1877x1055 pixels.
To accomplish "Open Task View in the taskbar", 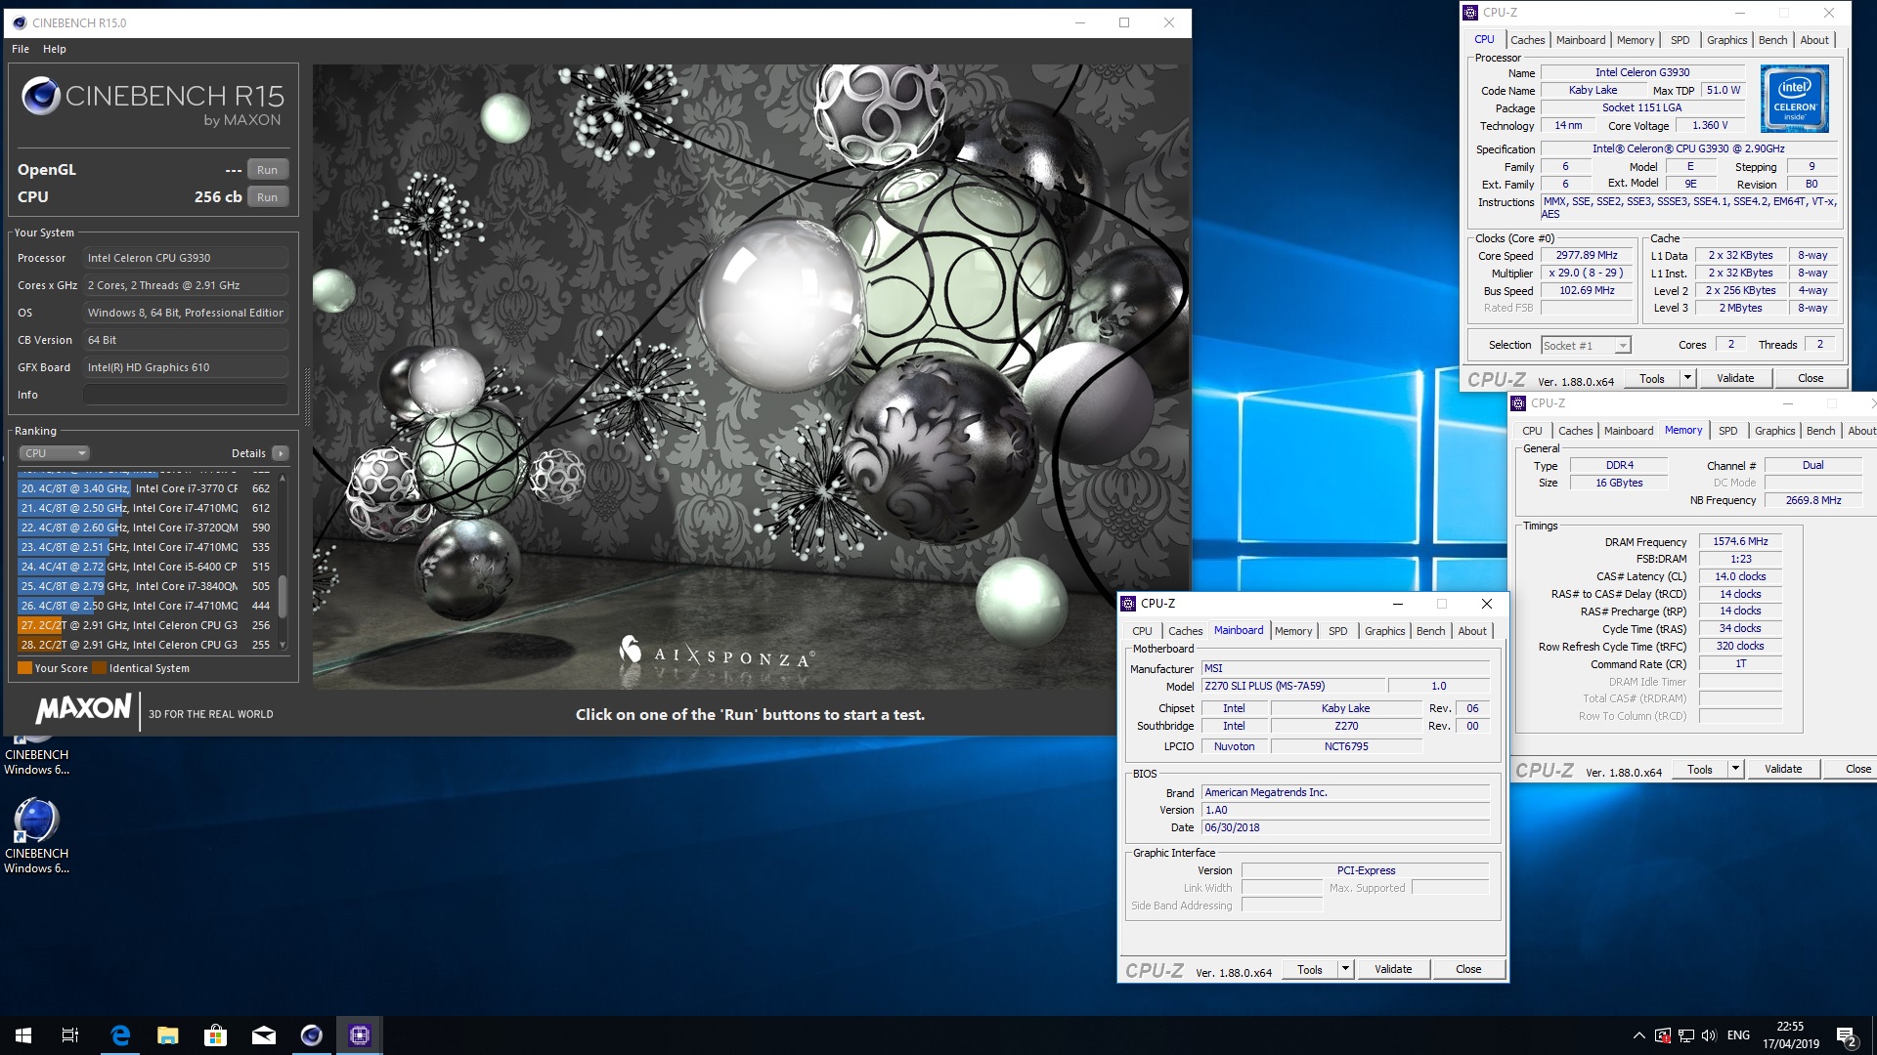I will pos(70,1035).
